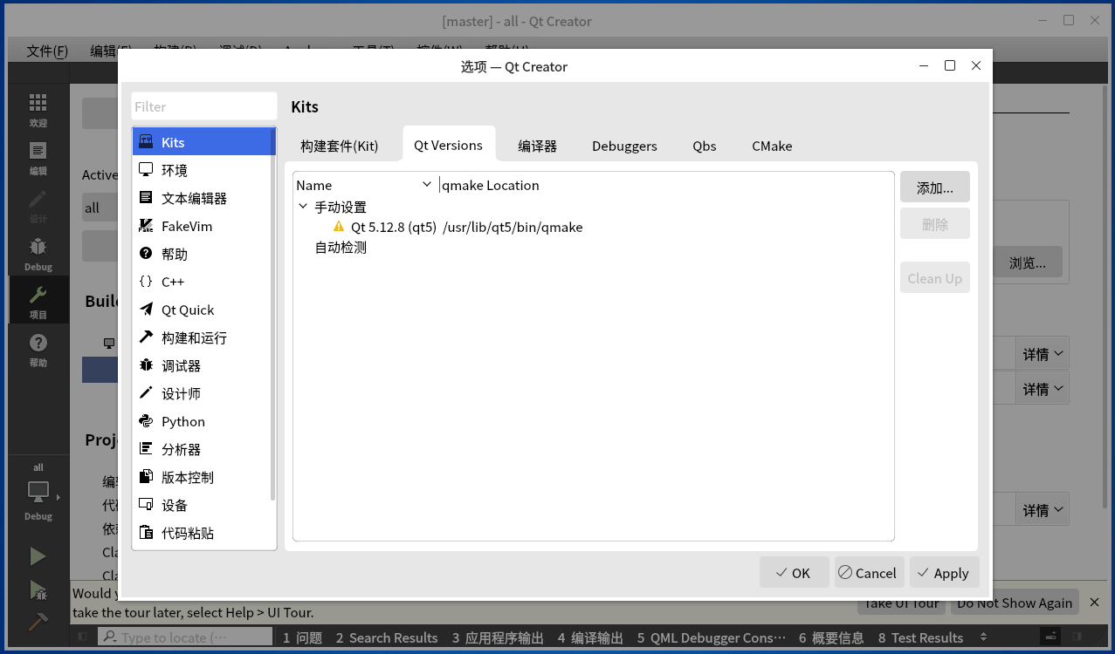Open the all Debug kit selector
Screen dimensions: 1115x654
(38, 492)
